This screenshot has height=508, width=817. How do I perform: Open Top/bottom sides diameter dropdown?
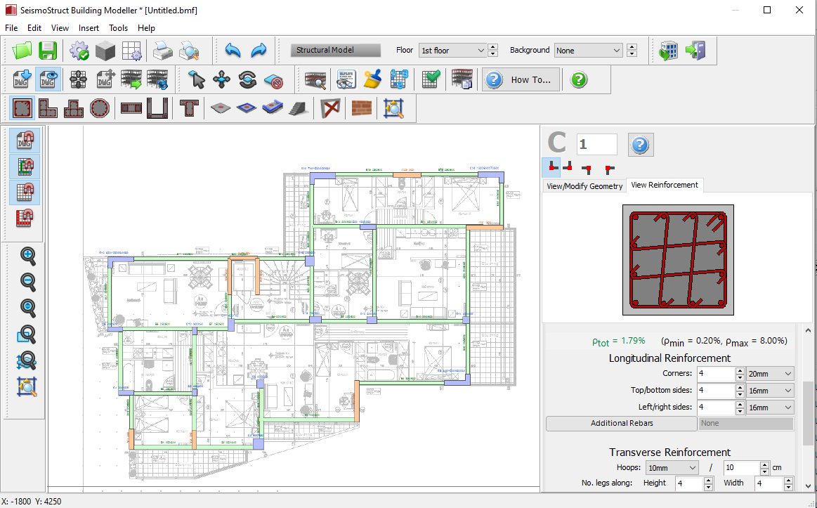770,390
